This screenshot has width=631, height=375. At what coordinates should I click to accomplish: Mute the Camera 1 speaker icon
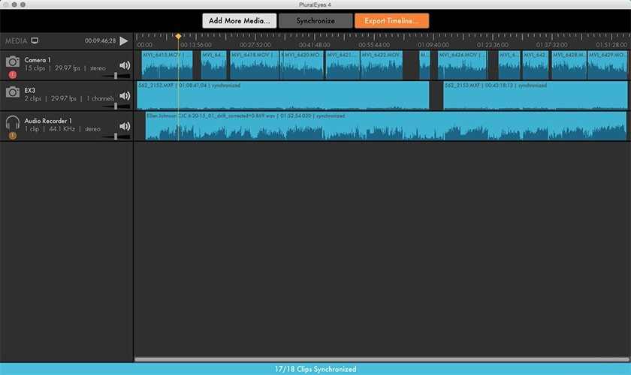point(125,65)
